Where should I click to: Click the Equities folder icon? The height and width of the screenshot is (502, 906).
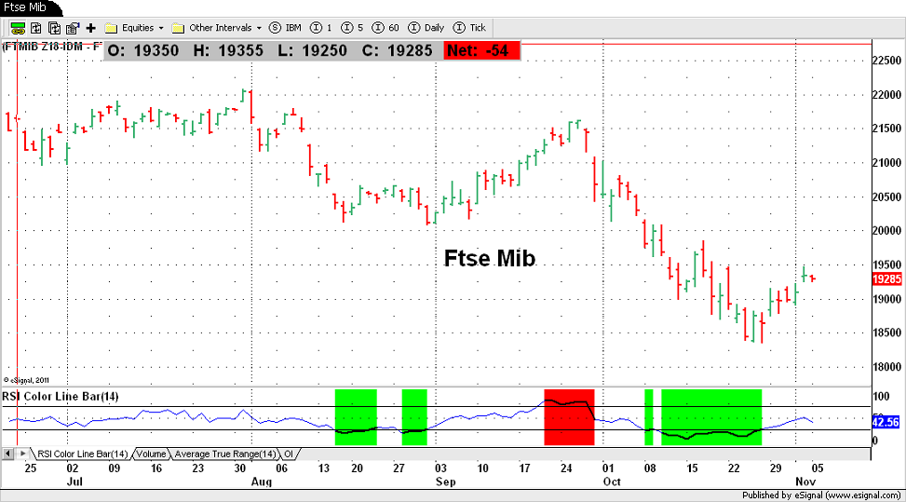point(112,28)
